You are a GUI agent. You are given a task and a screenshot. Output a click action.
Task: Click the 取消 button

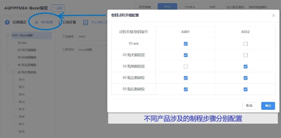(x=249, y=106)
